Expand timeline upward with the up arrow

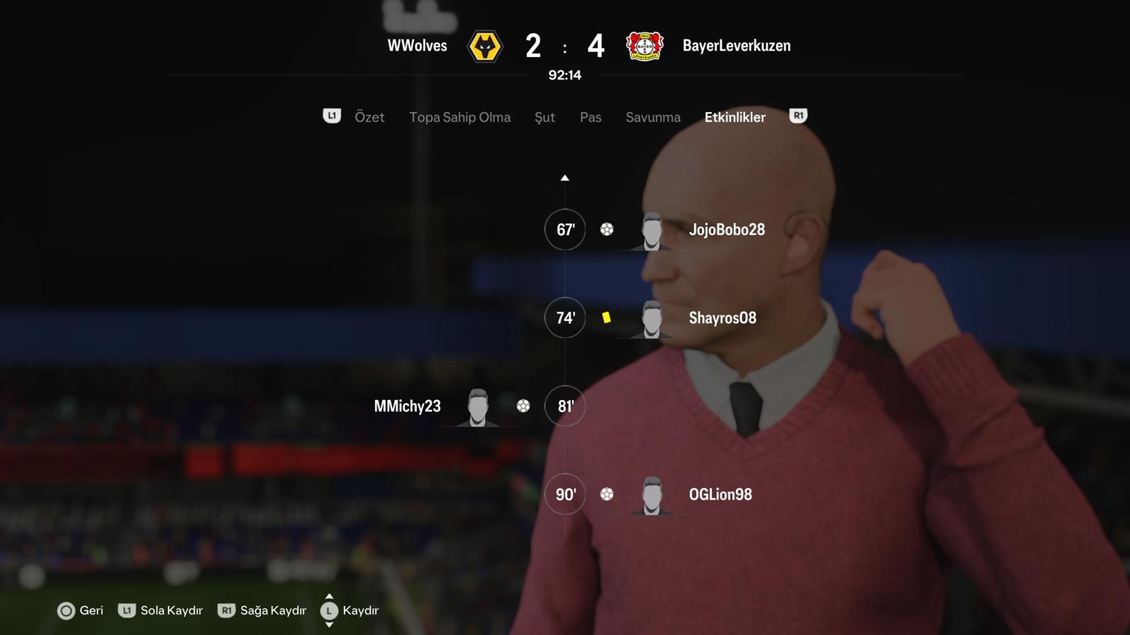(x=565, y=178)
